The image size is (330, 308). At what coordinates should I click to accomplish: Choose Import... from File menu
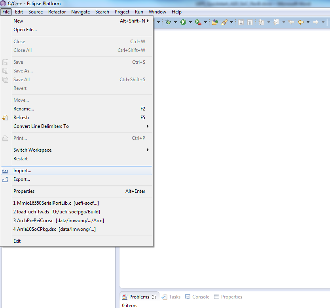[77, 171]
